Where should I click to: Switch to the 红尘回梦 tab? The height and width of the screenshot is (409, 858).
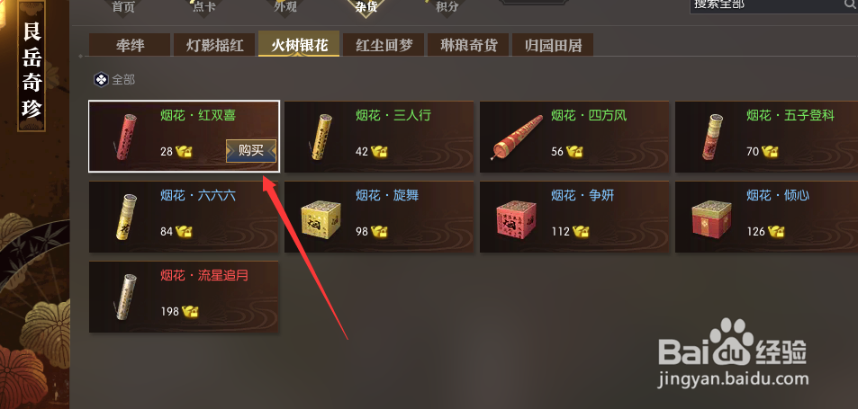384,45
